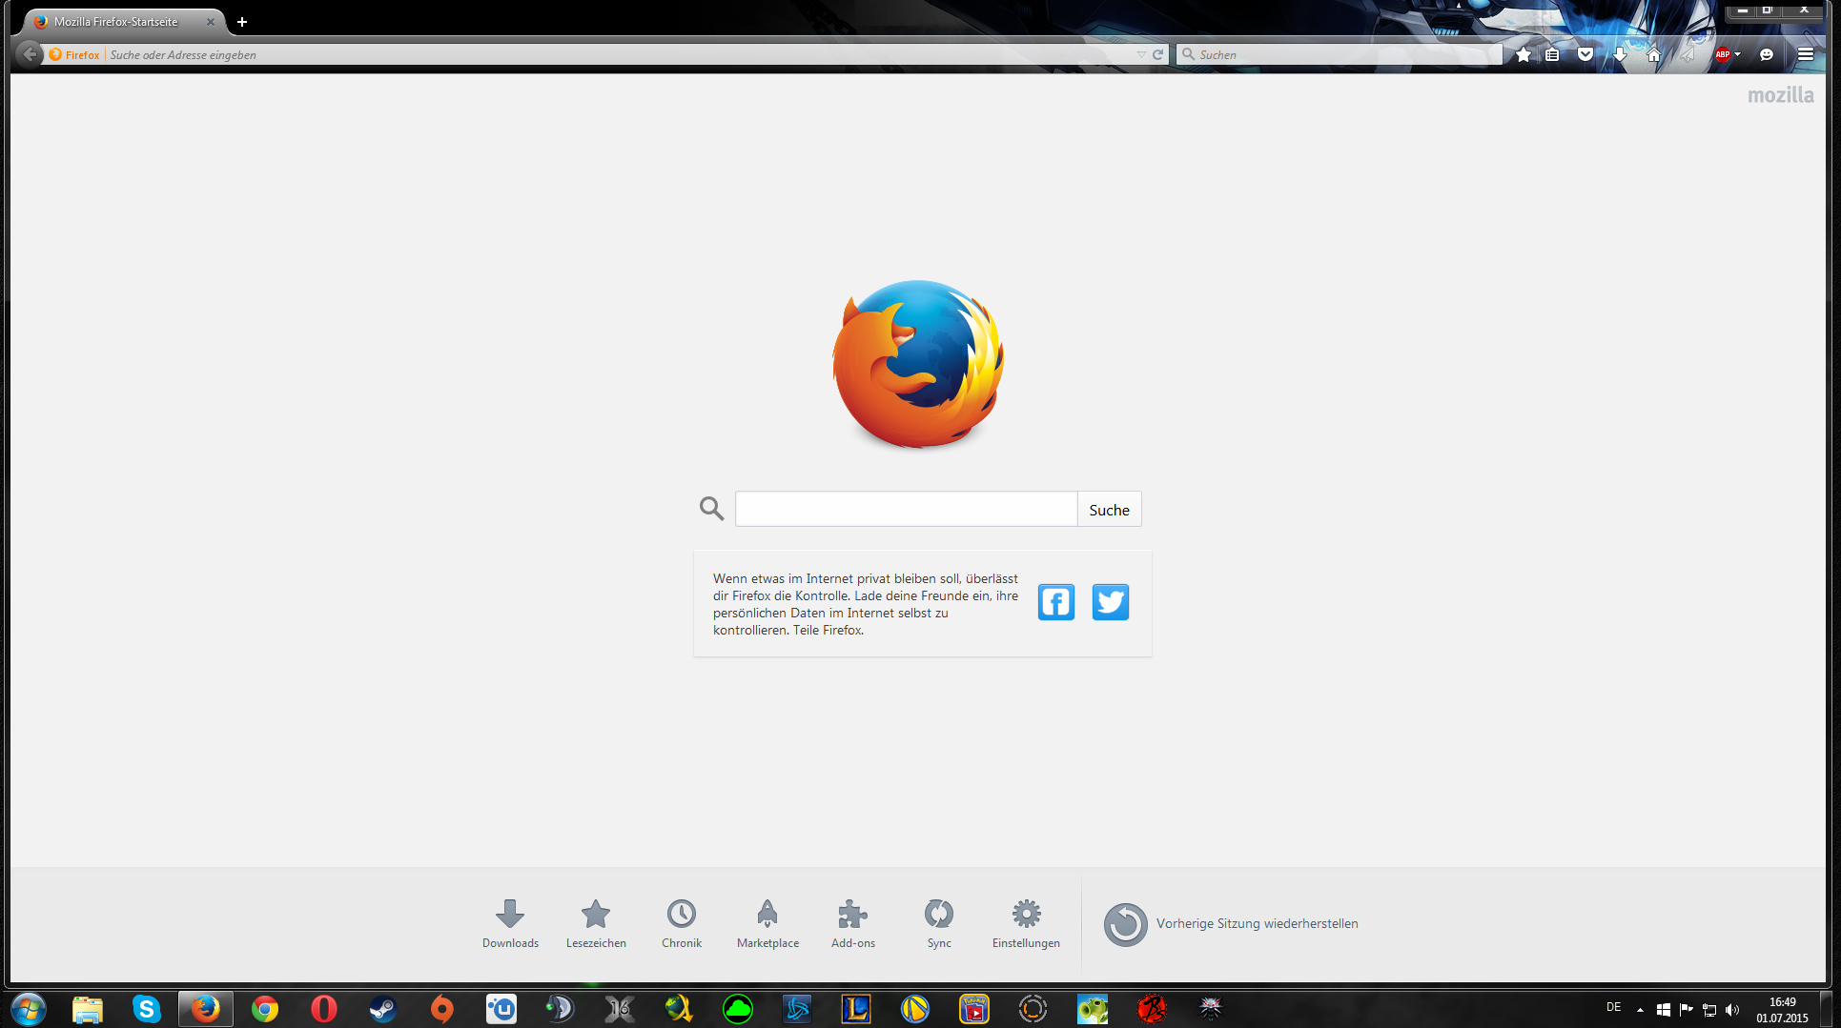This screenshot has height=1028, width=1841.
Task: Launch Google Chrome from taskbar
Action: (x=265, y=1009)
